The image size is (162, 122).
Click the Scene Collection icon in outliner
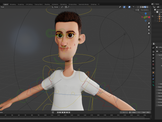[x=155, y=10]
